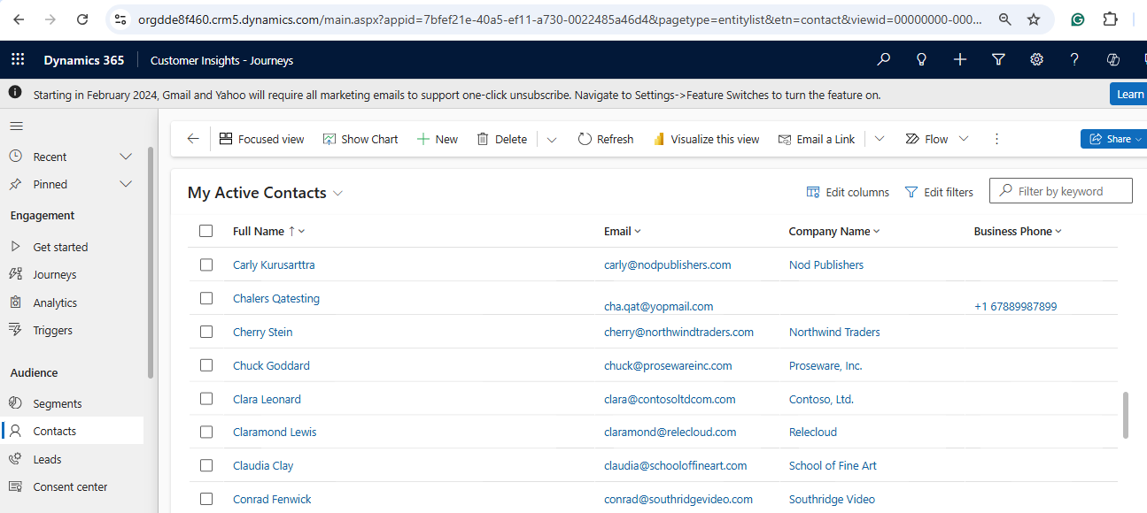Expand the Recent section in sidebar

pos(126,157)
